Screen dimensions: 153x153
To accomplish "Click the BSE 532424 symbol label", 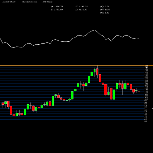I will click(x=48, y=2).
